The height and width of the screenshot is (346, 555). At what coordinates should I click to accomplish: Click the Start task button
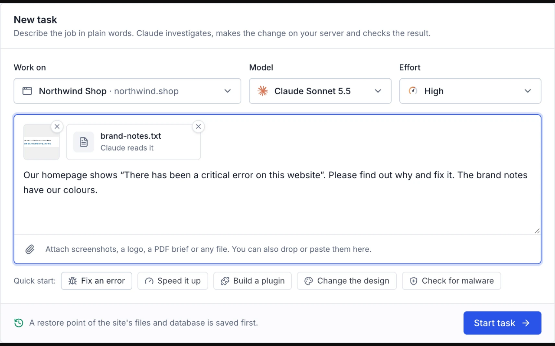[502, 323]
